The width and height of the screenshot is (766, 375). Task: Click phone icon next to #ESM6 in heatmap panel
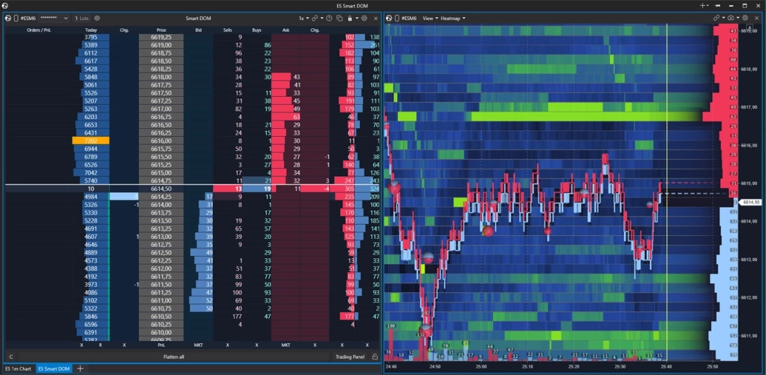click(396, 18)
